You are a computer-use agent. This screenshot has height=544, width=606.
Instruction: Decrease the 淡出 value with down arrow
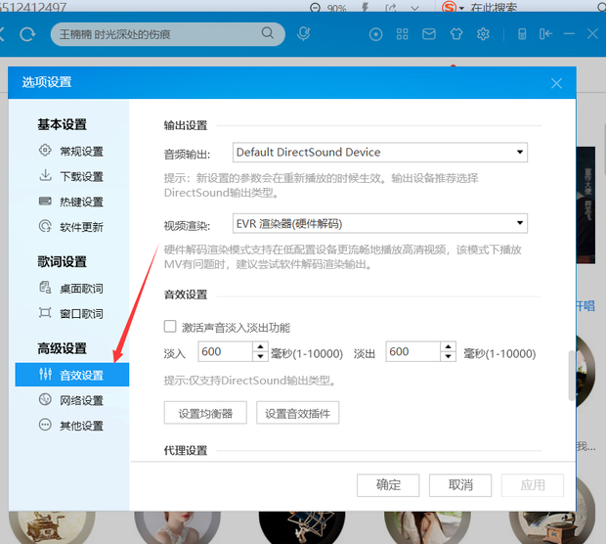(448, 357)
